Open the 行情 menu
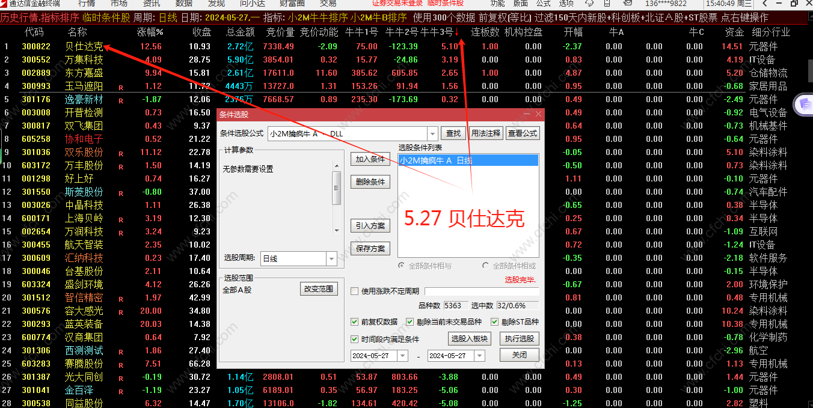 [87, 4]
